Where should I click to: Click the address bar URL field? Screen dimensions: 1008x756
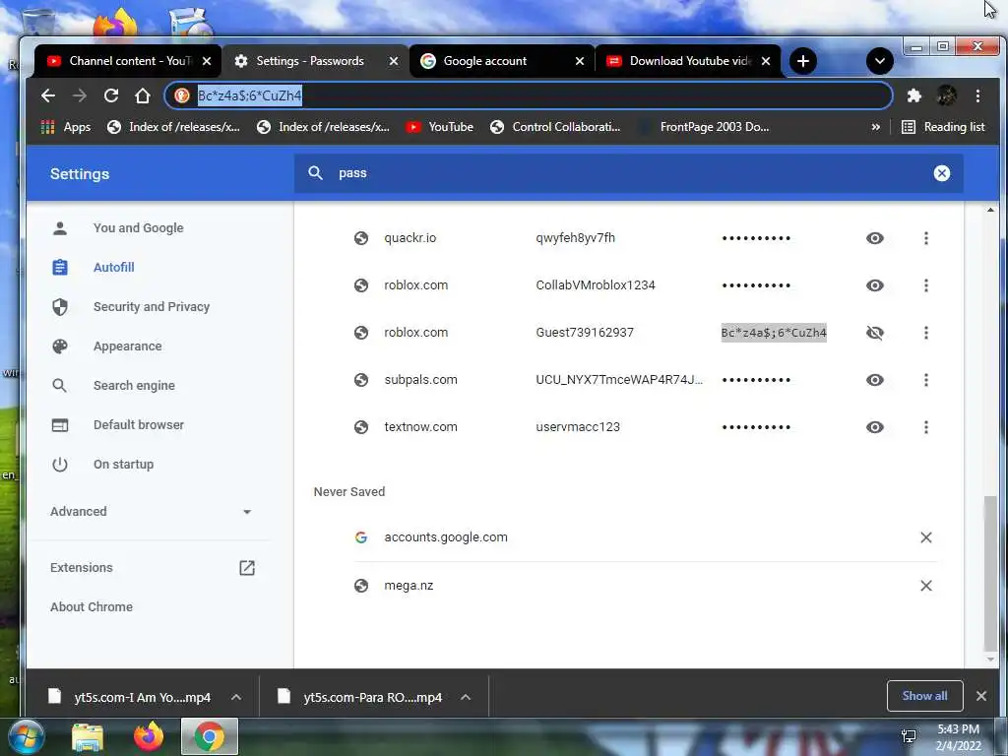(529, 95)
